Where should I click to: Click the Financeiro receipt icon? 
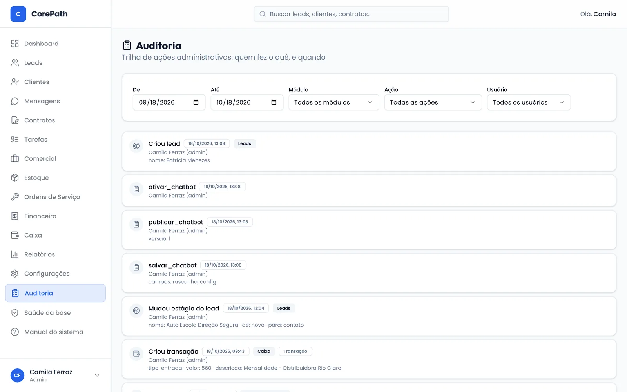15,216
